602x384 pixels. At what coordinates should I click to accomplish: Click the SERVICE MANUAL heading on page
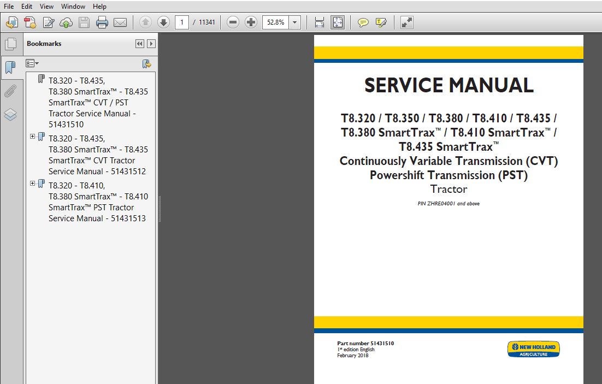(x=449, y=85)
